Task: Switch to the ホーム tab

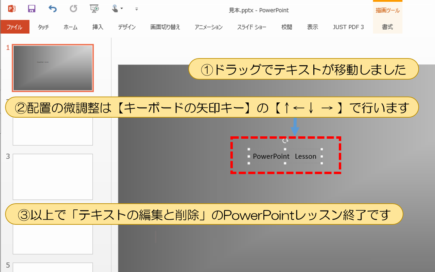Action: 70,27
